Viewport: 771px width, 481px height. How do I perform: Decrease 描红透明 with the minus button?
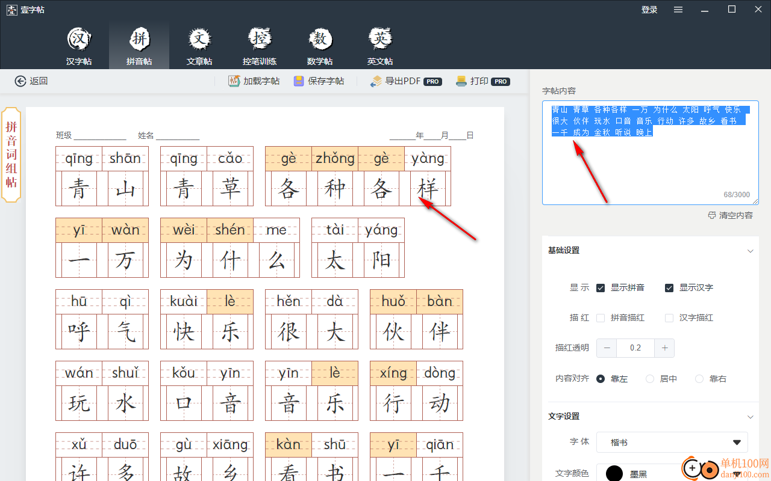[x=607, y=348]
